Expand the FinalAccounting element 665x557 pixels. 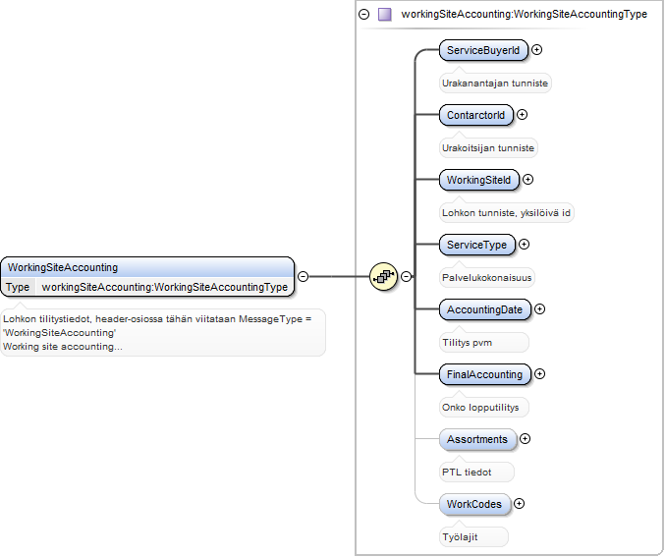[x=539, y=373]
